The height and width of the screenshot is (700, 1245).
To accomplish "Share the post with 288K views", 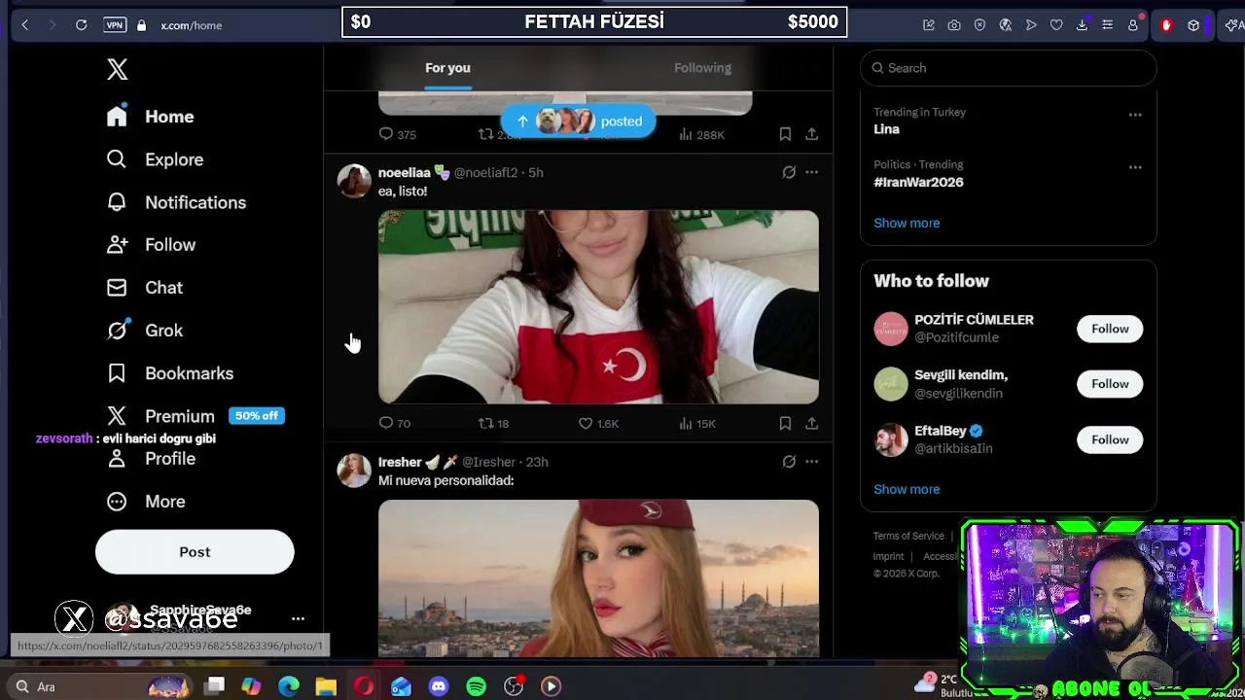I will click(811, 134).
